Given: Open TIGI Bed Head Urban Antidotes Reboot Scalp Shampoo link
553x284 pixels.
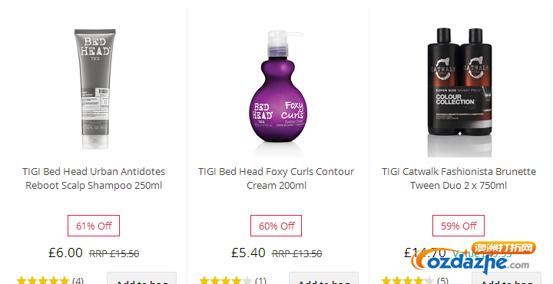Looking at the screenshot, I should pos(94,178).
